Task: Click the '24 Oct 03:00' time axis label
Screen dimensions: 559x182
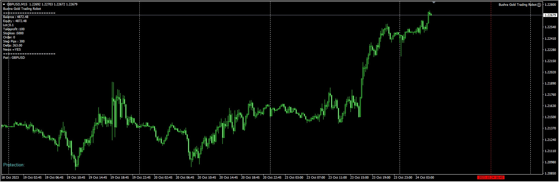Action: pos(425,178)
